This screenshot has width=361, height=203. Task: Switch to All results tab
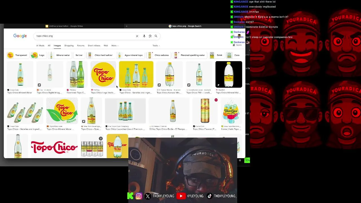pos(49,46)
